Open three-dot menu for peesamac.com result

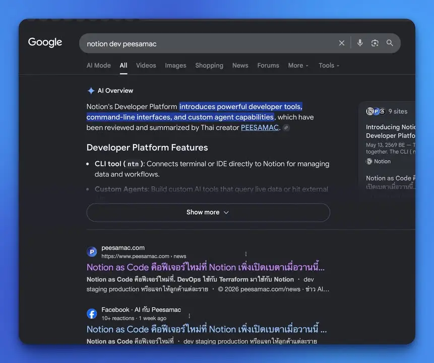pyautogui.click(x=246, y=254)
